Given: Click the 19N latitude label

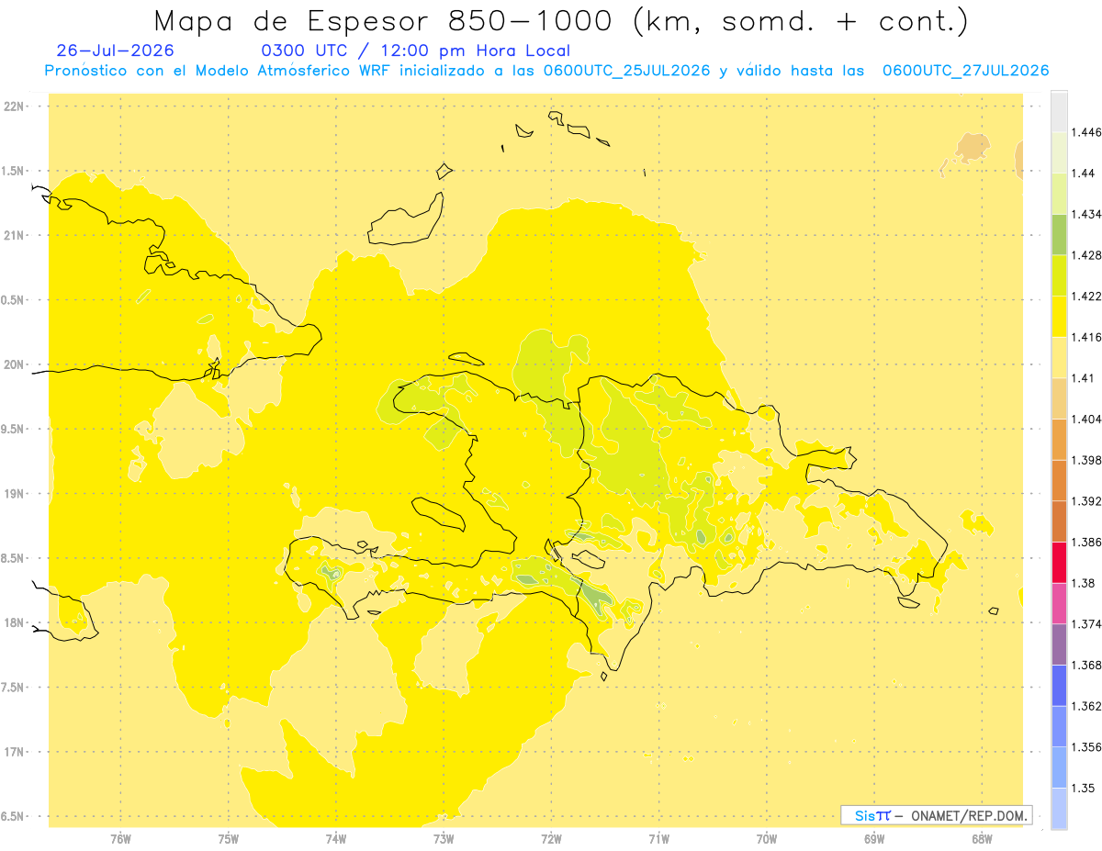Looking at the screenshot, I should 16,494.
